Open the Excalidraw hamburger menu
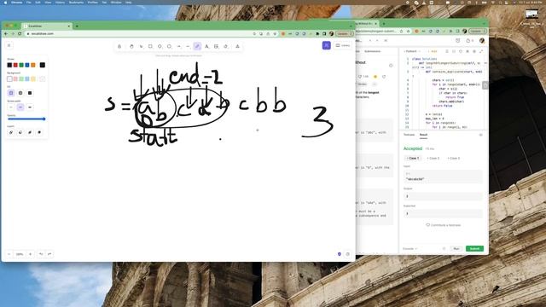546x307 pixels. point(9,45)
